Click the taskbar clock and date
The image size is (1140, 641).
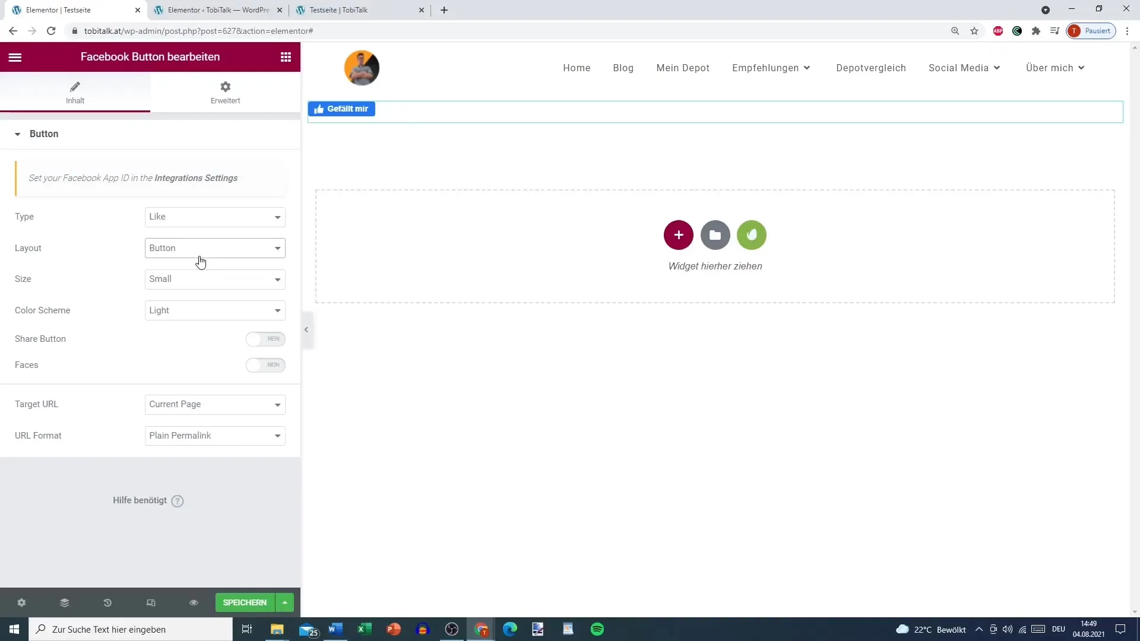pyautogui.click(x=1088, y=629)
